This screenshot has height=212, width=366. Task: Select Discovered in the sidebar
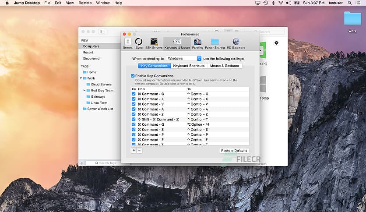(91, 58)
